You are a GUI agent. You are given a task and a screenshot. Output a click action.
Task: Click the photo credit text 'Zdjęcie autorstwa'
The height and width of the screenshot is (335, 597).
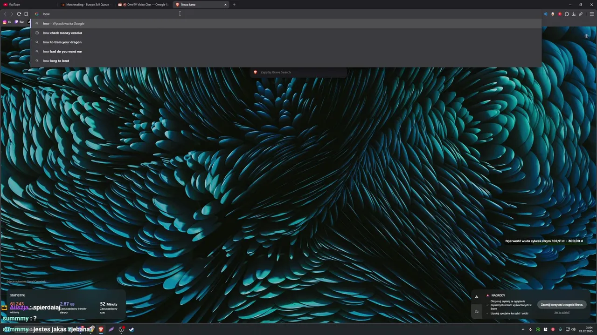[27, 281]
